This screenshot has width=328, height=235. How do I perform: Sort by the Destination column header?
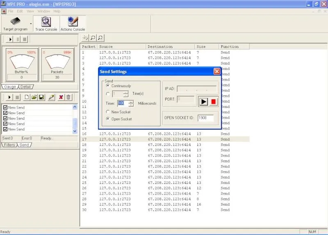coord(170,47)
